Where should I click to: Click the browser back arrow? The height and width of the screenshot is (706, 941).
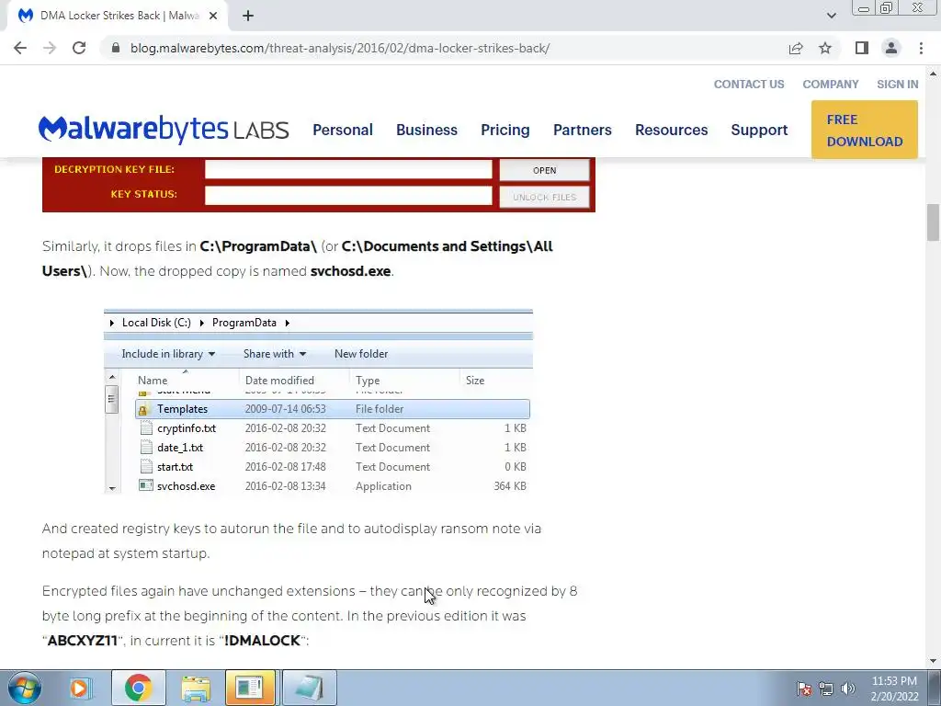pyautogui.click(x=20, y=48)
